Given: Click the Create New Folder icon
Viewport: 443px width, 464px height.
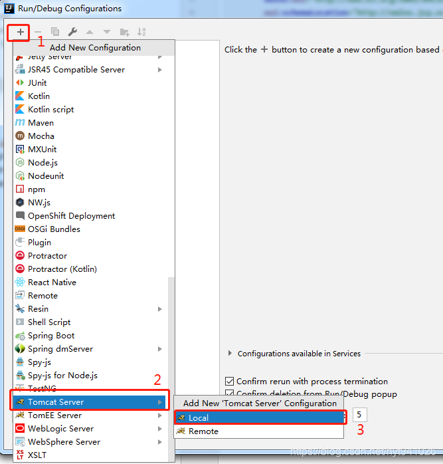Looking at the screenshot, I should [x=124, y=32].
